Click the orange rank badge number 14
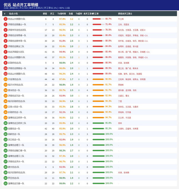The height and width of the screenshot is (189, 179). (5, 90)
